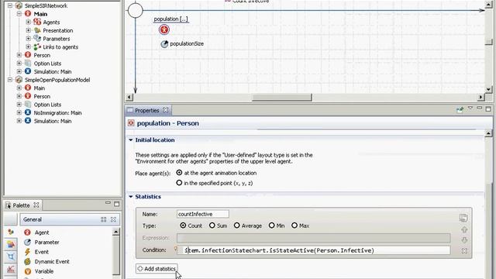Expand the Agents node
Screen dimensions: 496x279
(28, 22)
